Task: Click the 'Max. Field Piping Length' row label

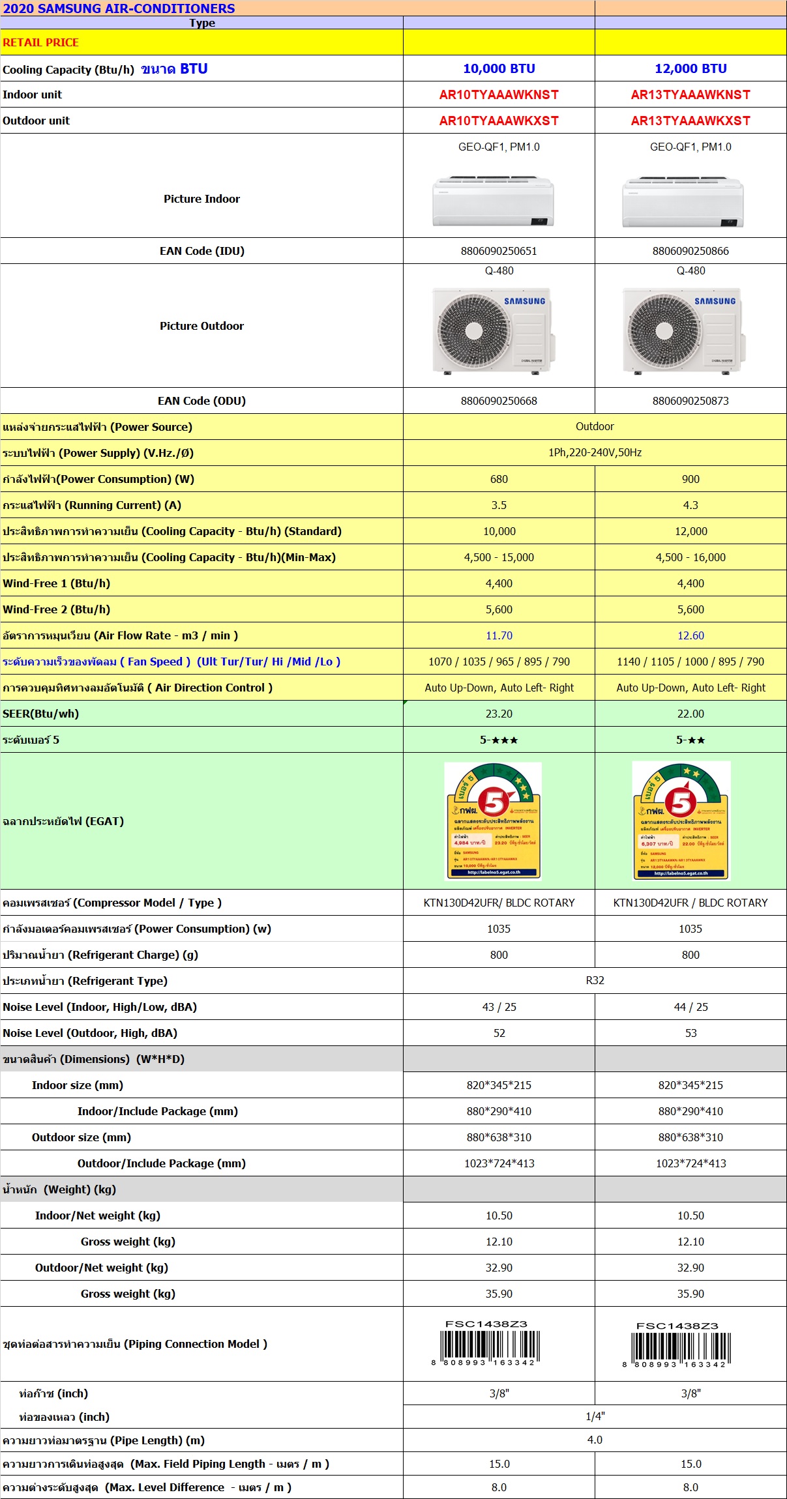Action: (x=166, y=1464)
